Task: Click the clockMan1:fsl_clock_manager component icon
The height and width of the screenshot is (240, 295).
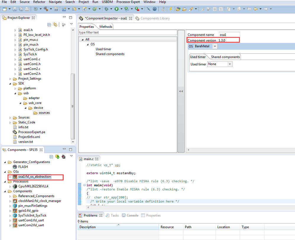Action: tap(15, 201)
